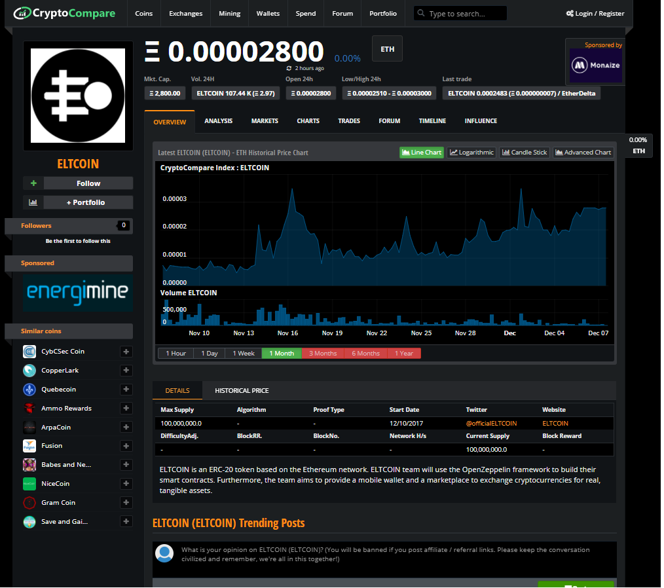Open the ELTCOIN website link
664x588 pixels.
tap(555, 424)
